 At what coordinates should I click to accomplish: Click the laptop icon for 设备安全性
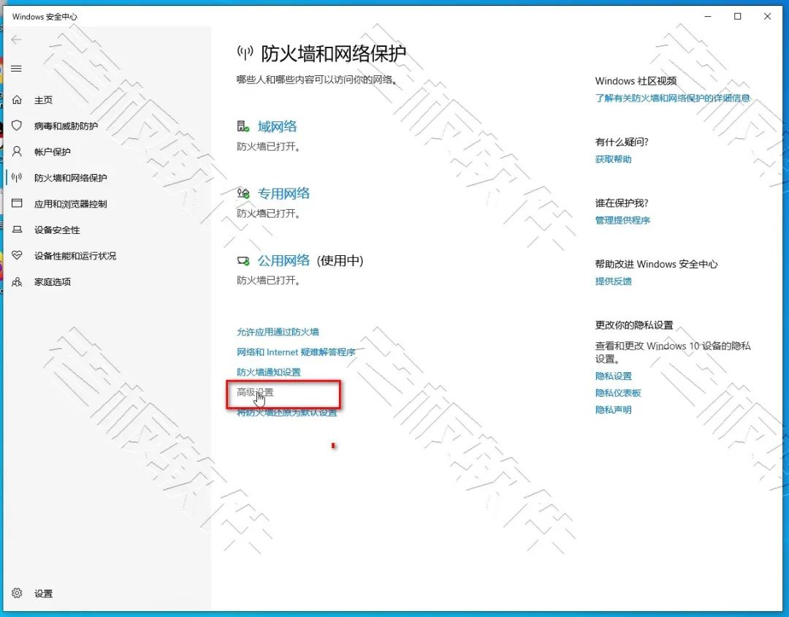(17, 230)
